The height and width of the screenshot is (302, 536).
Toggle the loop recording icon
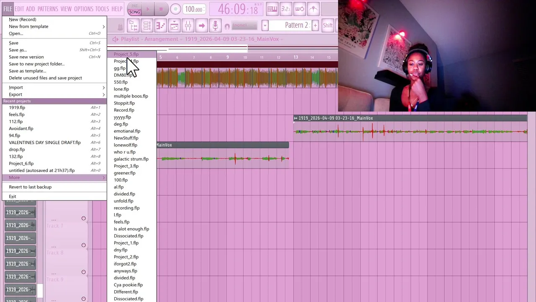pos(299,9)
